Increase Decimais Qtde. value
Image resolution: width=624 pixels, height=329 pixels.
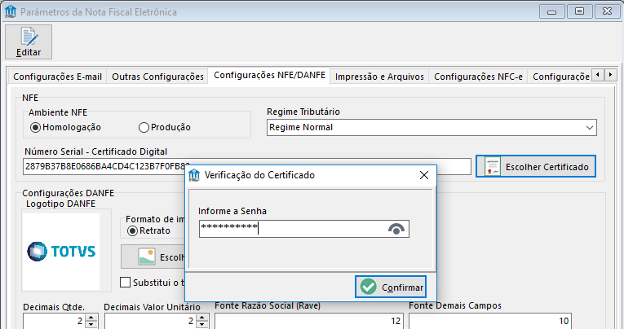coord(91,317)
